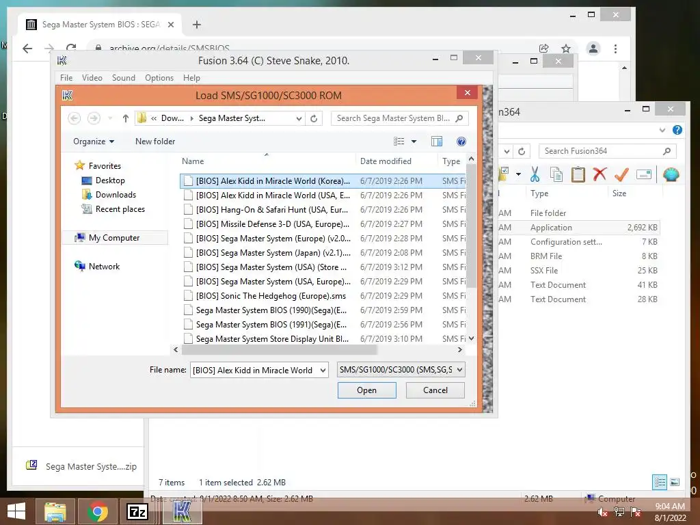Select Network in the navigation pane
Image resolution: width=700 pixels, height=525 pixels.
(104, 267)
